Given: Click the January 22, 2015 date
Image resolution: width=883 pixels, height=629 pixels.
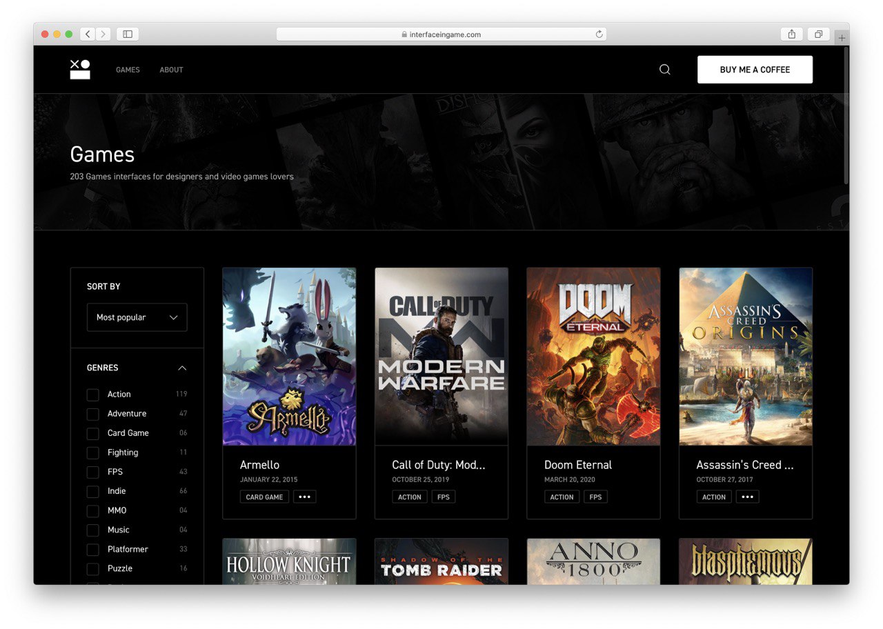Looking at the screenshot, I should [x=269, y=479].
